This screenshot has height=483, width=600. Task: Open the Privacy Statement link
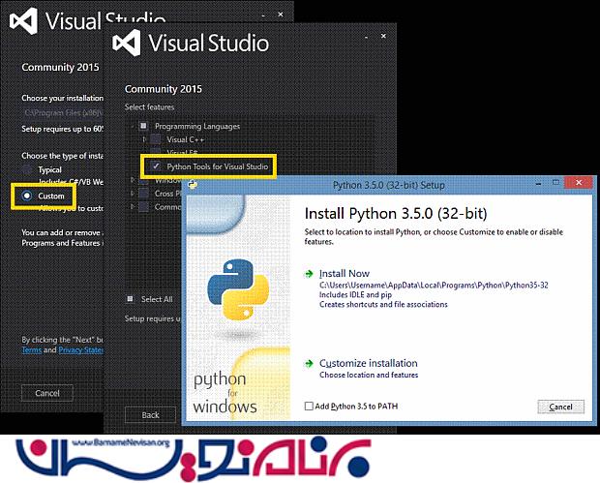tap(80, 349)
